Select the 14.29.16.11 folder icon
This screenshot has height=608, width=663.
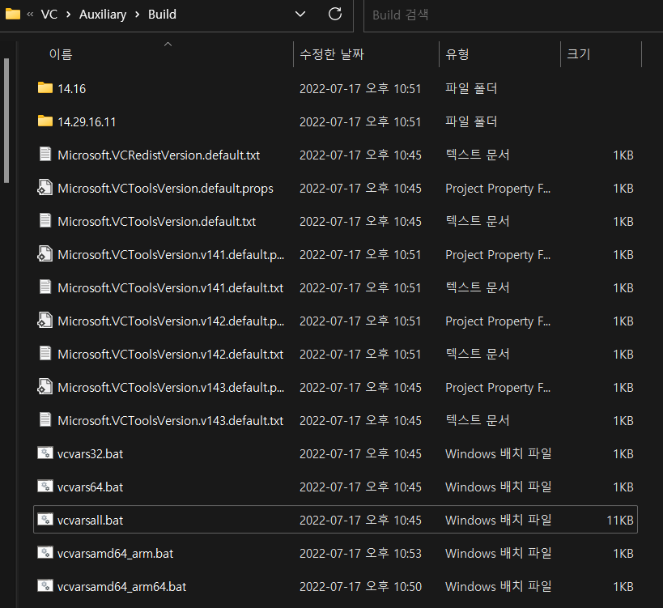(x=45, y=121)
